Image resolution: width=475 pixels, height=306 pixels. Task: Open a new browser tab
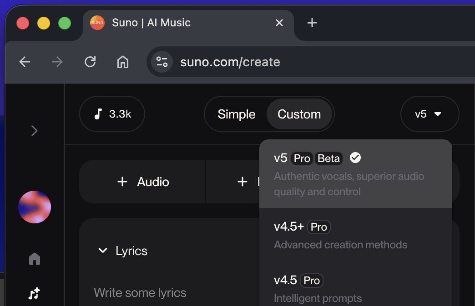click(x=312, y=23)
